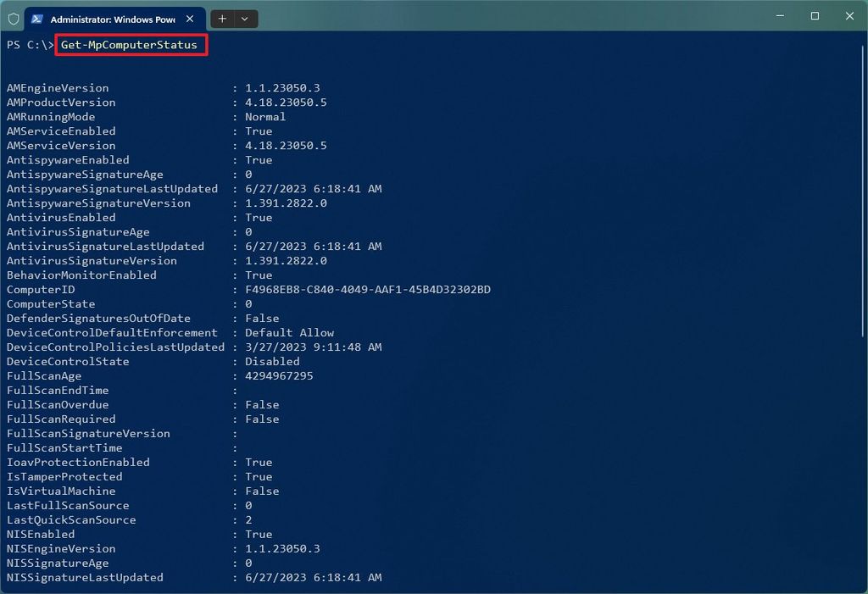Image resolution: width=868 pixels, height=594 pixels.
Task: Click the AntivirusSignatureVersion value 1.391.2822.0
Action: (286, 260)
